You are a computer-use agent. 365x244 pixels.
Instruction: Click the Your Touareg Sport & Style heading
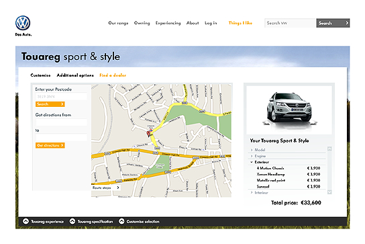click(279, 140)
